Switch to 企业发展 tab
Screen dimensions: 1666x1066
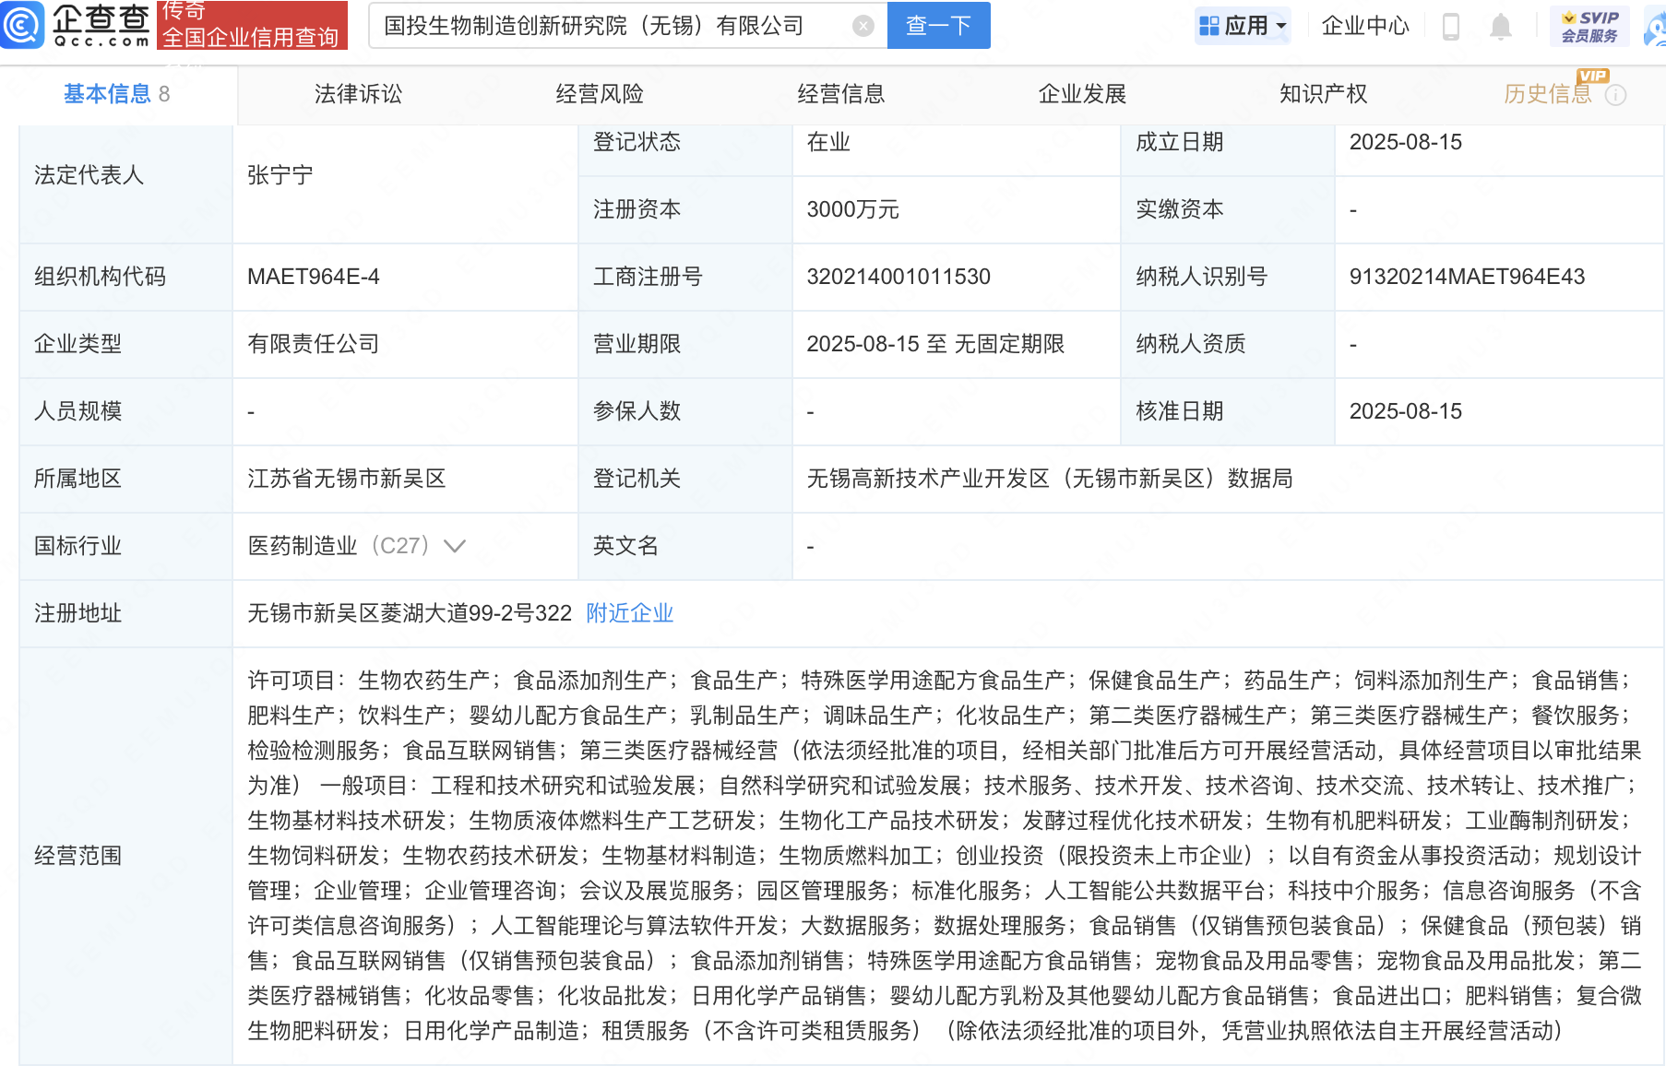coord(1082,94)
